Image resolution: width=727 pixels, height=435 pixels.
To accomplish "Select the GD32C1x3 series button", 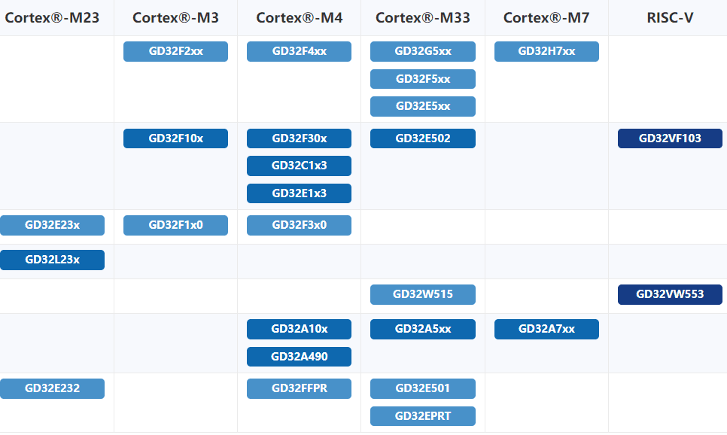I will coord(299,166).
